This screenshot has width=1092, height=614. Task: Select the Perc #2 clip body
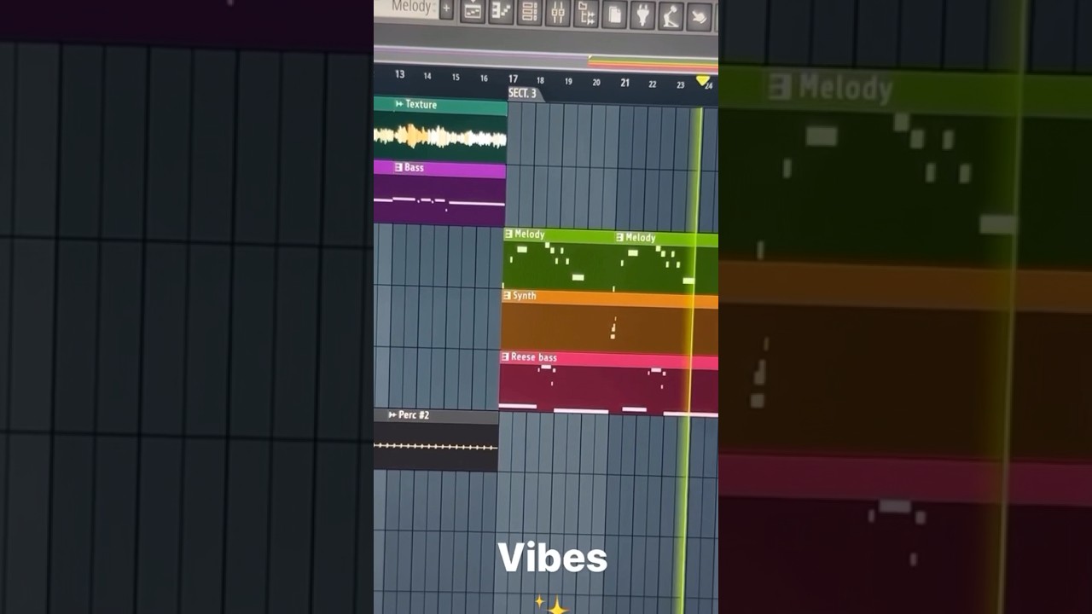[435, 446]
